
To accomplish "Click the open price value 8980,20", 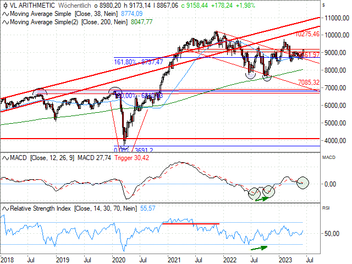I will 110,5.
